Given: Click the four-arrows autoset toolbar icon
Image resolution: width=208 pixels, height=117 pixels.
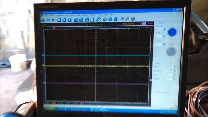Looking at the screenshot, I should pyautogui.click(x=87, y=20).
